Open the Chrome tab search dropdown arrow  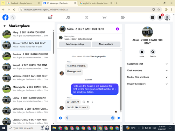(x=3, y=3)
